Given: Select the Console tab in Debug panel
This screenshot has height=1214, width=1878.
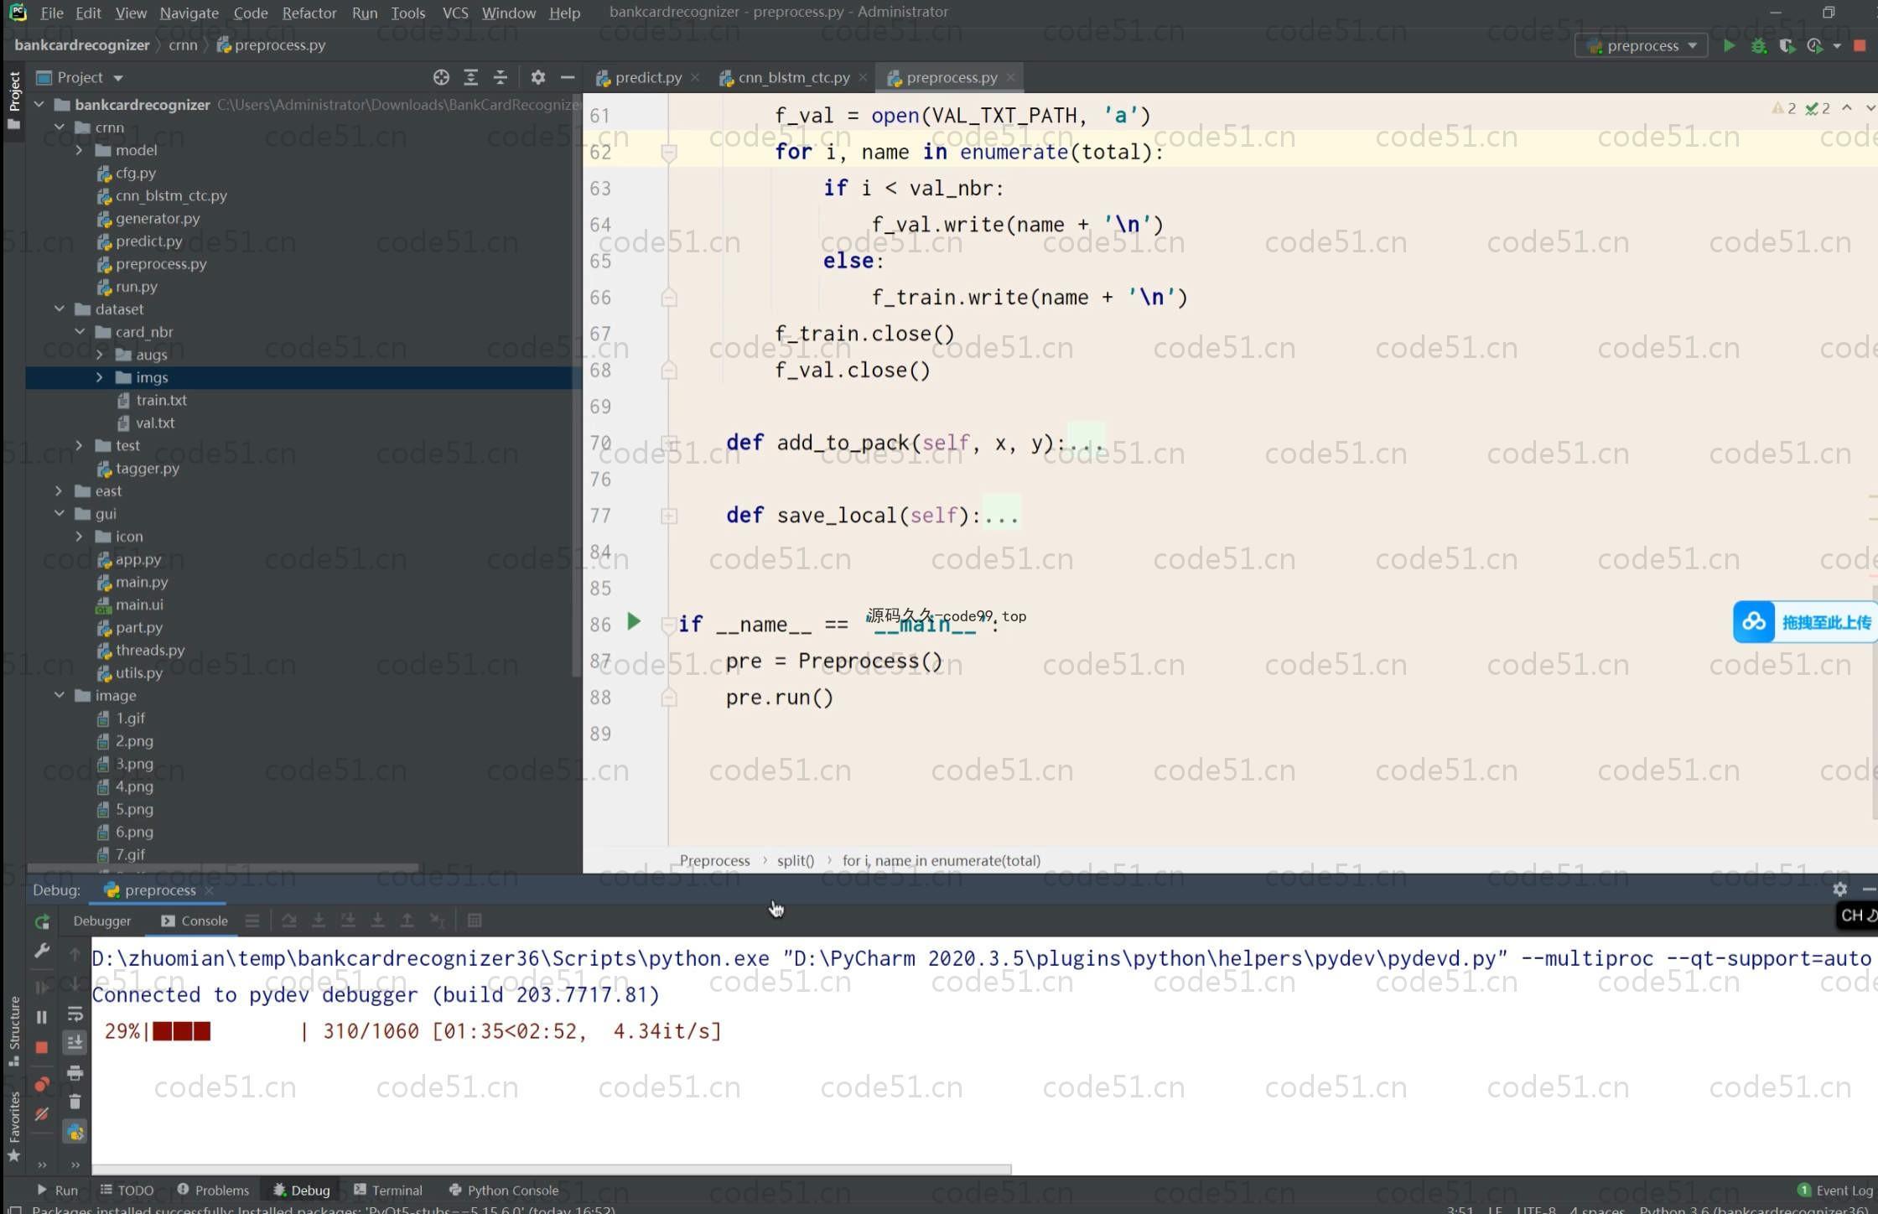Looking at the screenshot, I should pos(195,921).
